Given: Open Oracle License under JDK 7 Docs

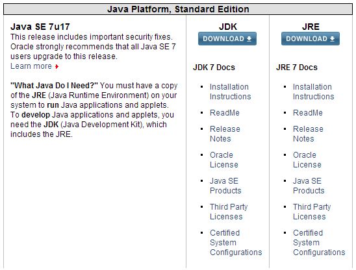Looking at the screenshot, I should point(224,160).
